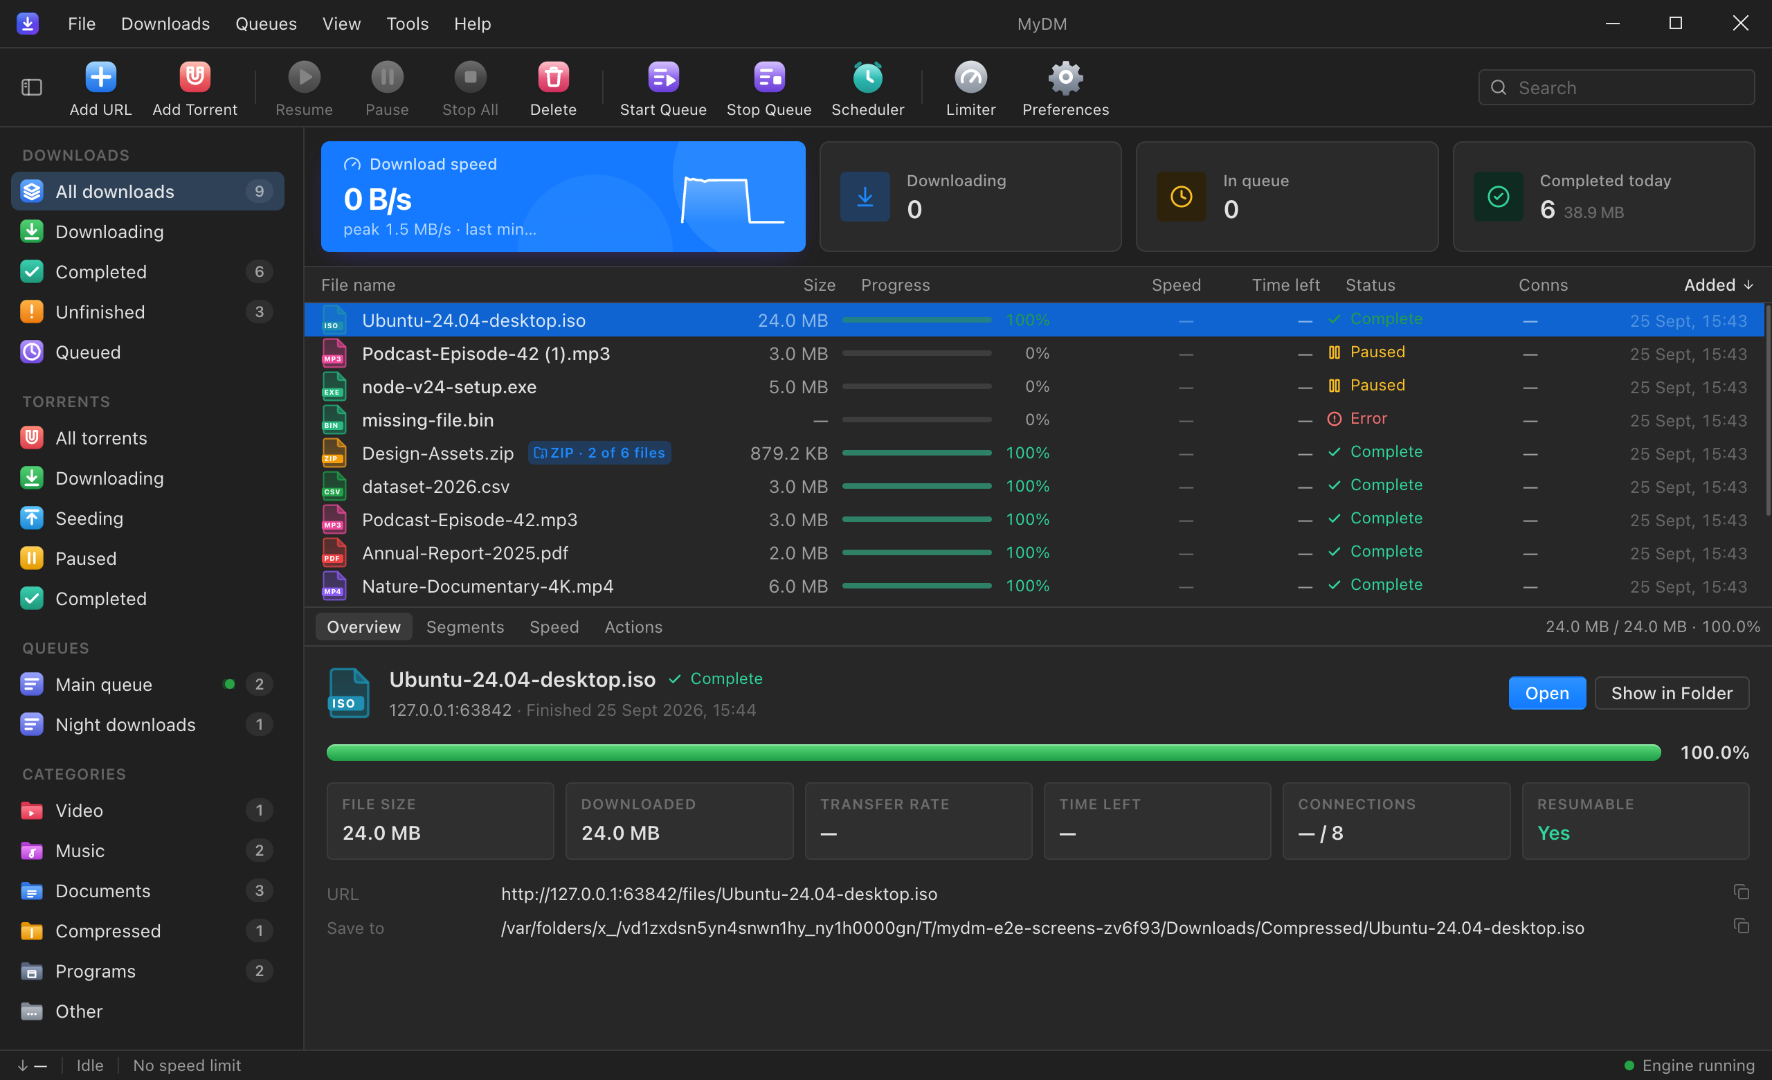Copy the URL with its copy icon
Image resolution: width=1772 pixels, height=1080 pixels.
1740,892
